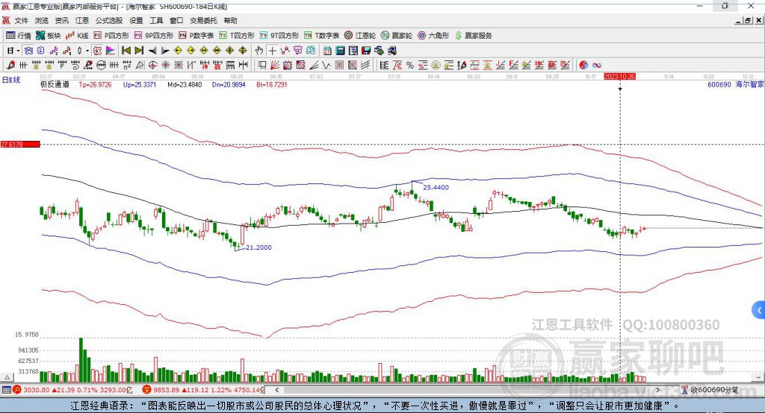
Task: Click the small arrow at volume panel right edge
Action: pos(758,377)
